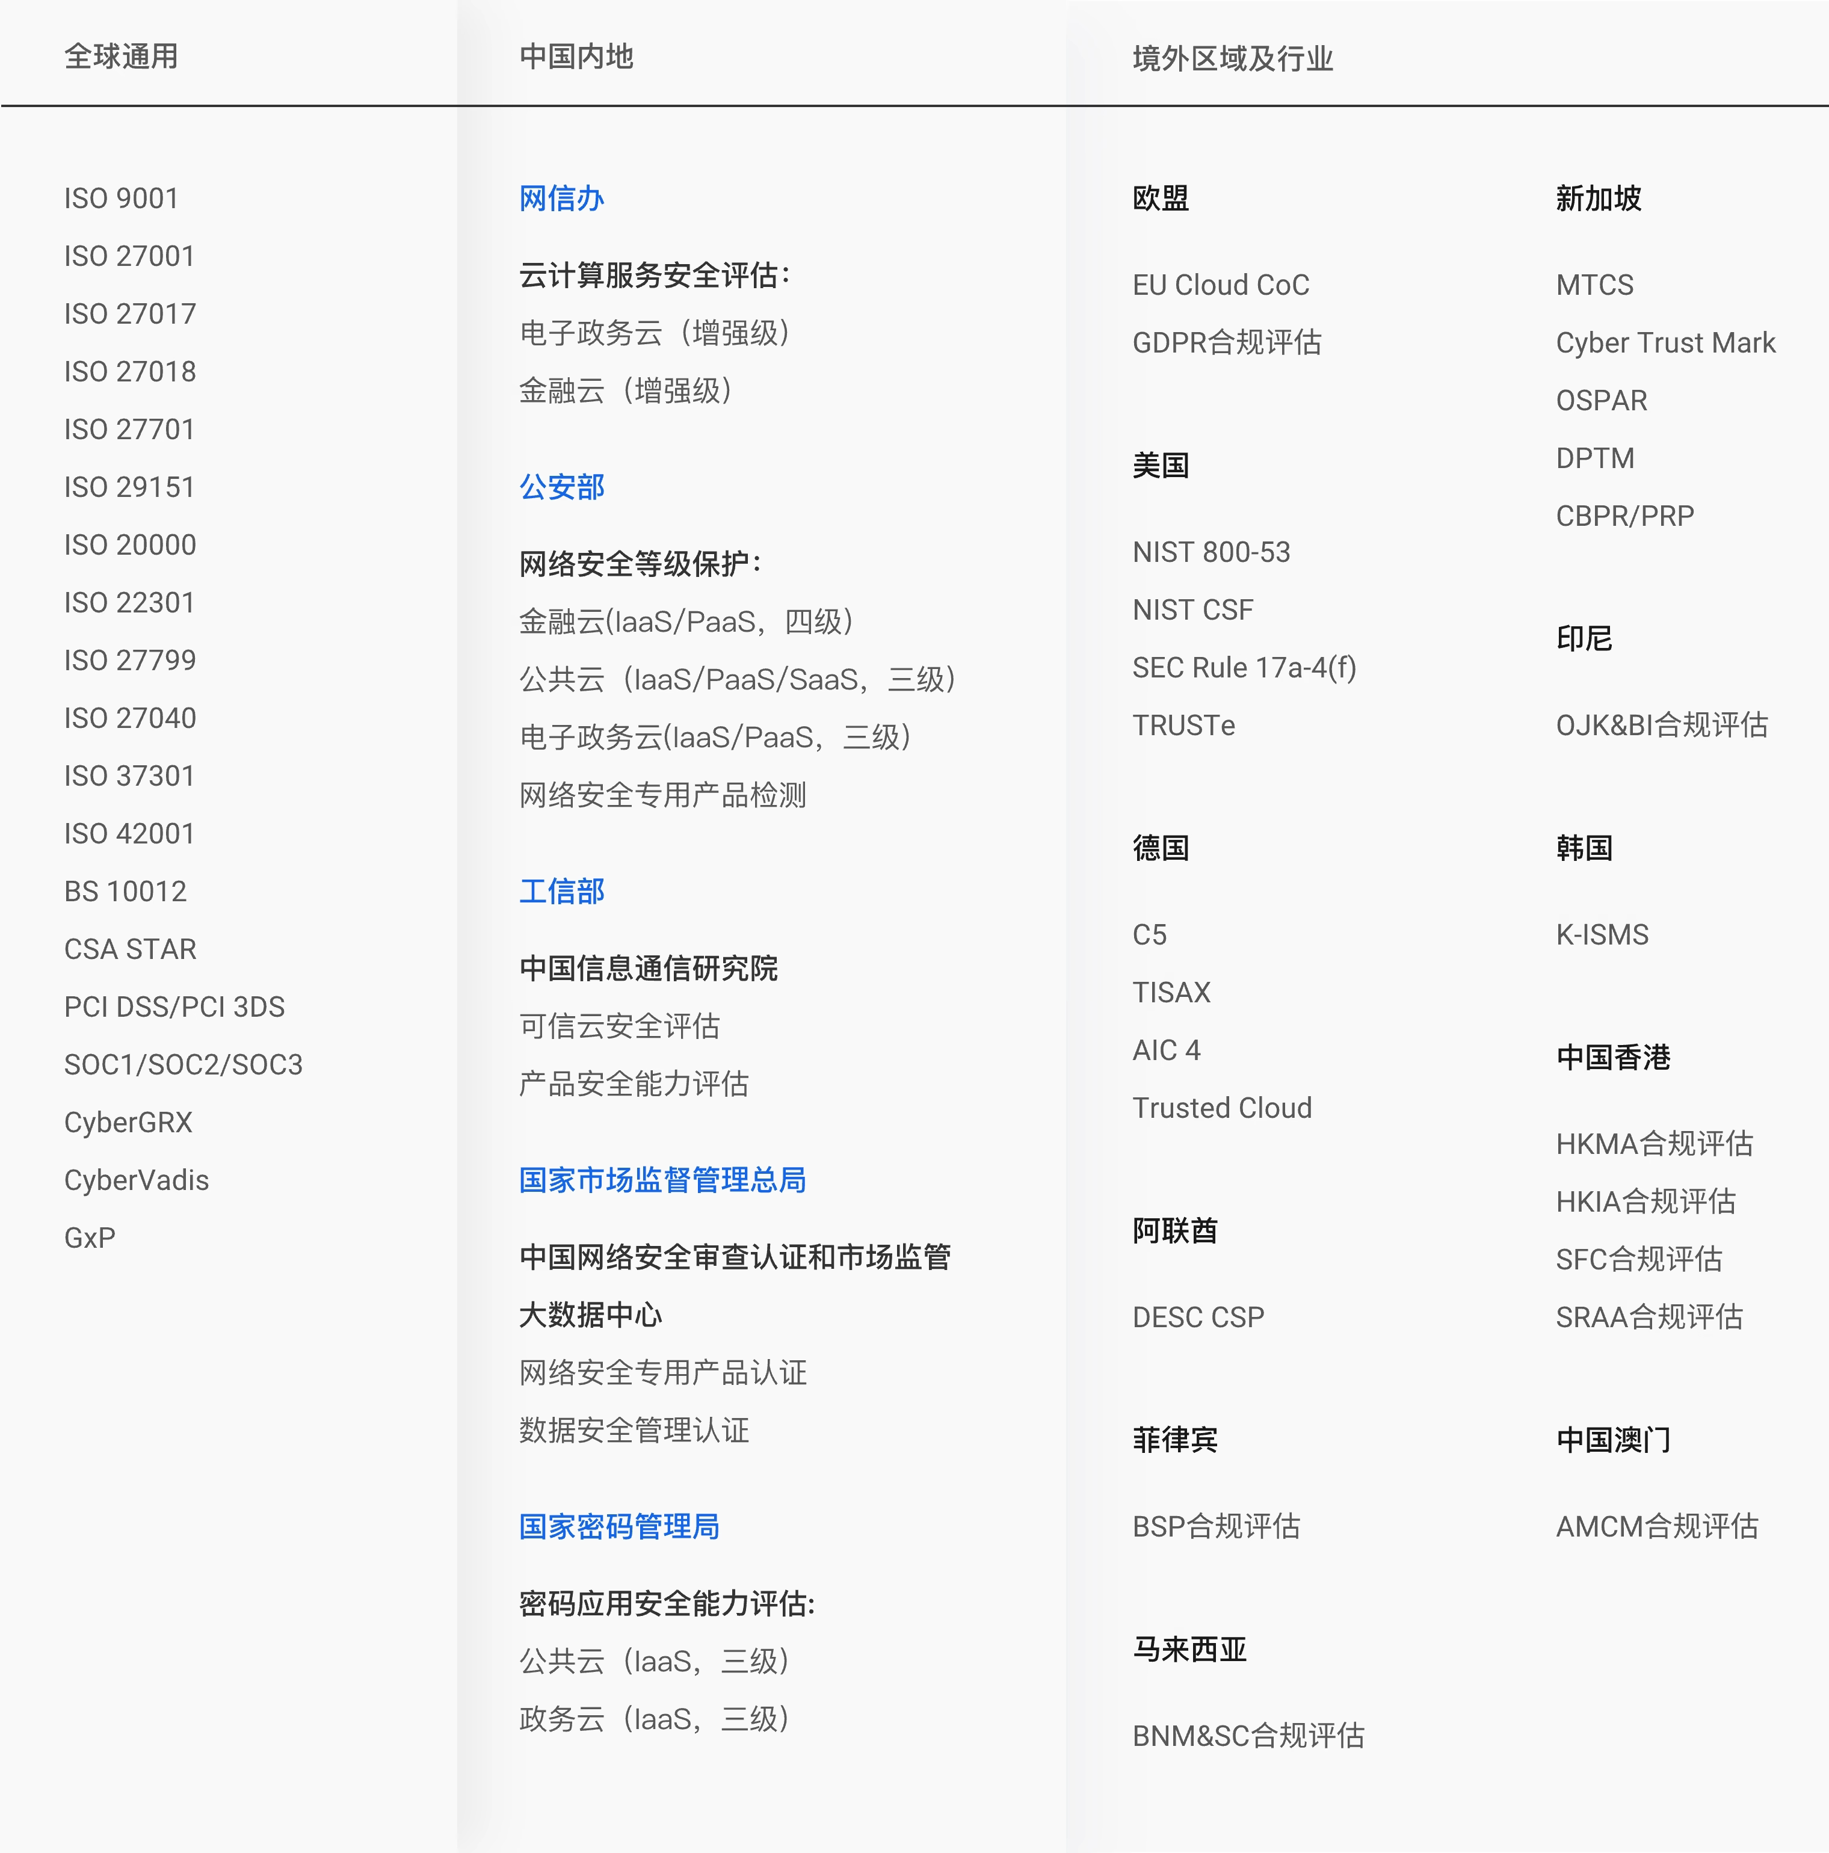Click 国家市场监督管理总局 link
Image resolution: width=1829 pixels, height=1853 pixels.
tap(662, 1180)
